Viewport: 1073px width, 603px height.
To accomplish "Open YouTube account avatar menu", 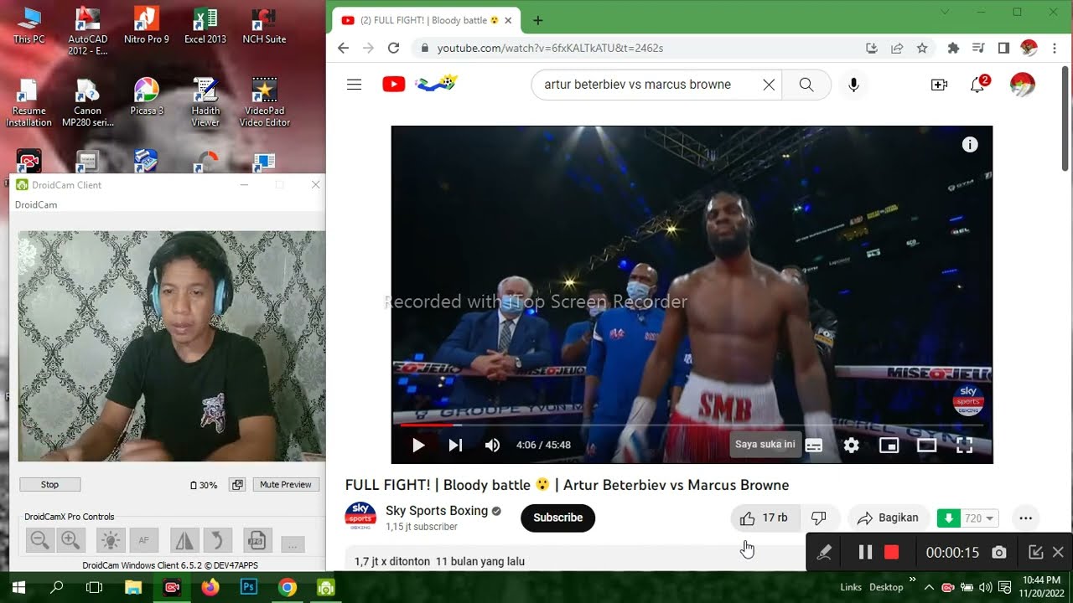I will click(1022, 85).
